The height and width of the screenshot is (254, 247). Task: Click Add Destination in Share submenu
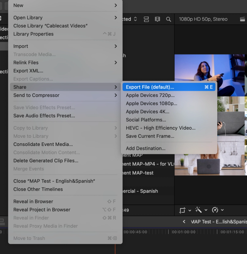145,148
